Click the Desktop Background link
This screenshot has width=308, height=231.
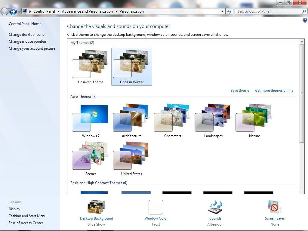click(97, 218)
